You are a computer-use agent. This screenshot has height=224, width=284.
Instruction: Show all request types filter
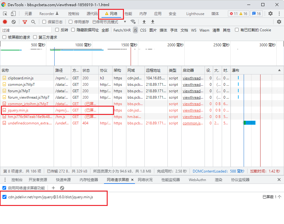tap(105, 30)
